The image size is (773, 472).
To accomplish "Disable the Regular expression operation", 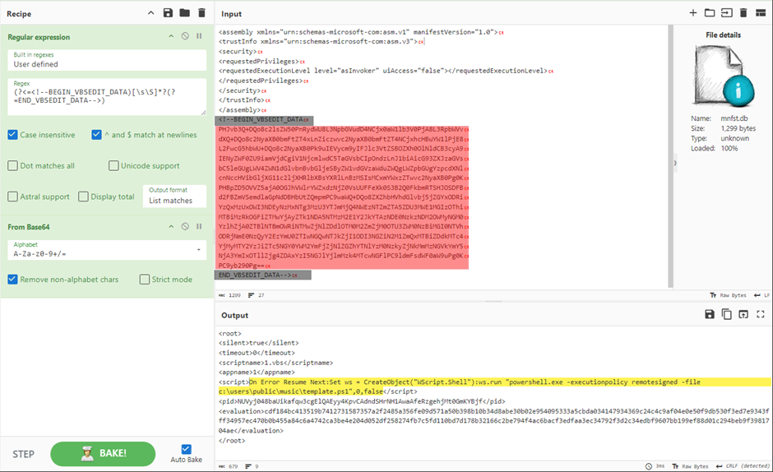I will pyautogui.click(x=185, y=36).
